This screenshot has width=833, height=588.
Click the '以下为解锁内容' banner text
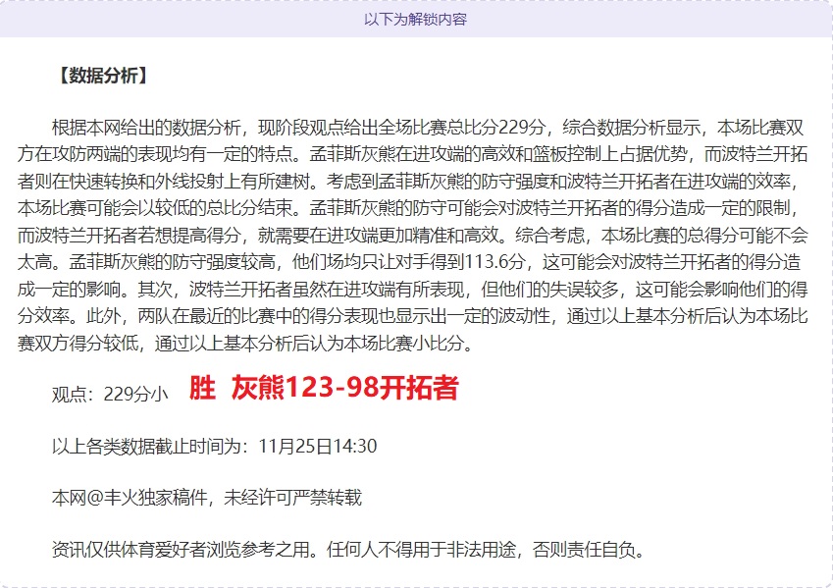click(415, 19)
